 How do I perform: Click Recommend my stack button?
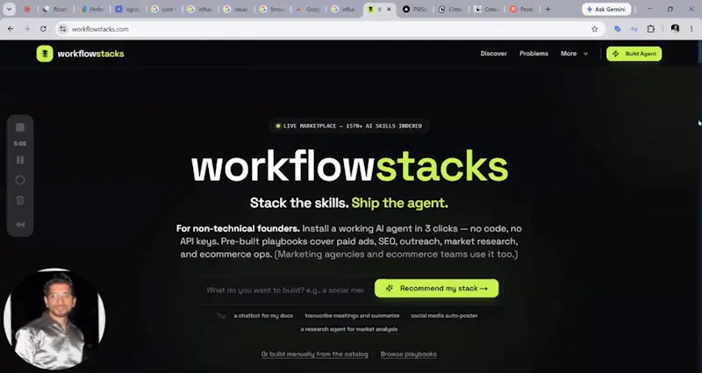click(436, 289)
